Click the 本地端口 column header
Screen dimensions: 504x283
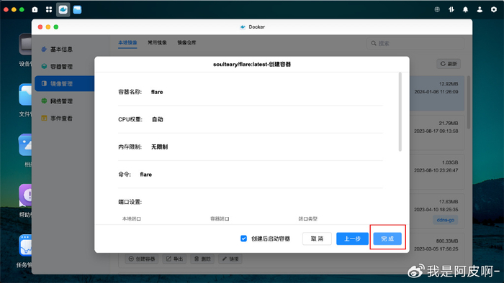point(132,219)
